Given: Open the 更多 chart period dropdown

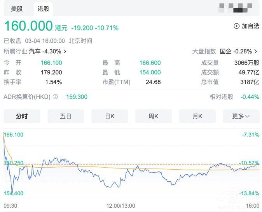Looking at the screenshot, I should [241, 116].
